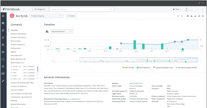Open the hamburger menu in the sidebar

3,16
